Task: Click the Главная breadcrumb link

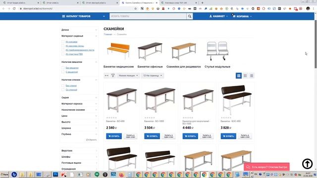Action: tap(108, 34)
